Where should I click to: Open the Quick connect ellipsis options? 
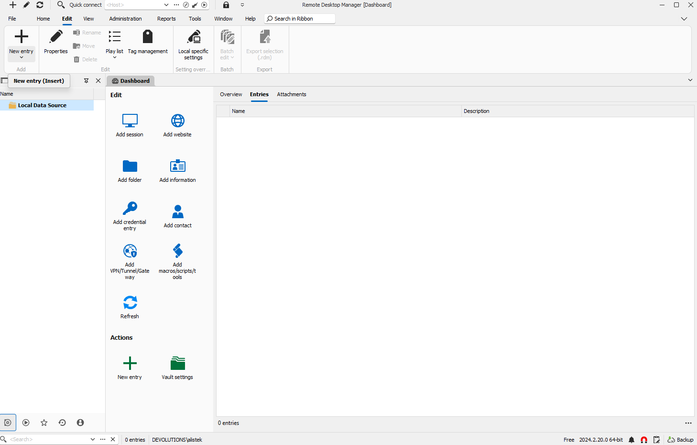tap(176, 5)
